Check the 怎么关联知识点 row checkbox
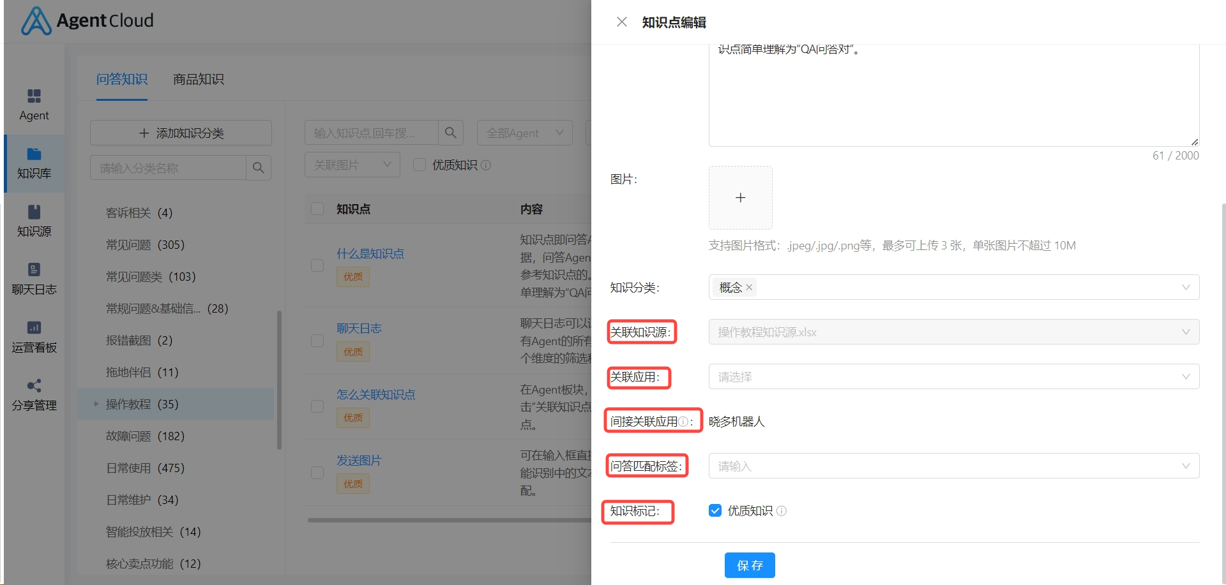This screenshot has height=585, width=1226. (317, 406)
